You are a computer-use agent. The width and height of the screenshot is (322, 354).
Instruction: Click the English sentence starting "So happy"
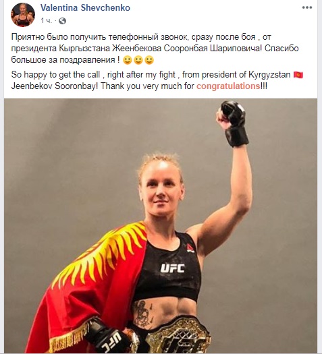157,80
